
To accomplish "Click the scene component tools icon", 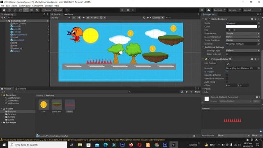I will coord(144,18).
